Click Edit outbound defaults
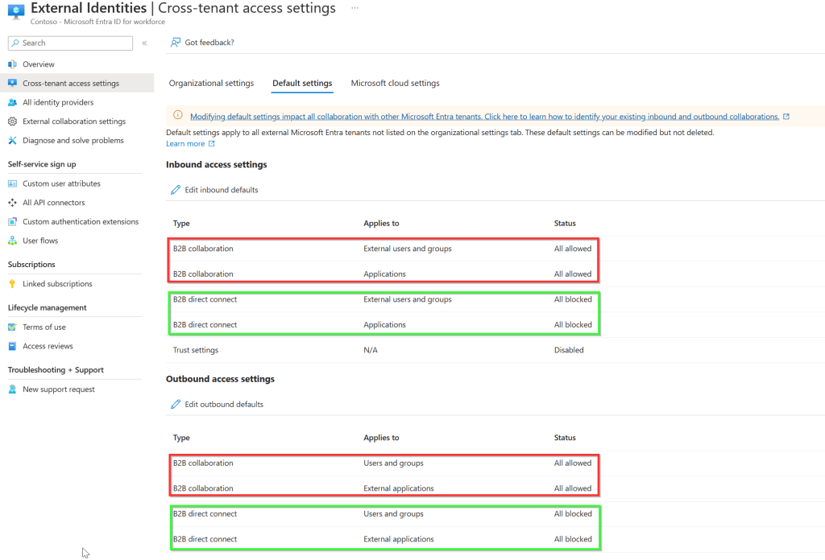825x560 pixels. pos(223,404)
